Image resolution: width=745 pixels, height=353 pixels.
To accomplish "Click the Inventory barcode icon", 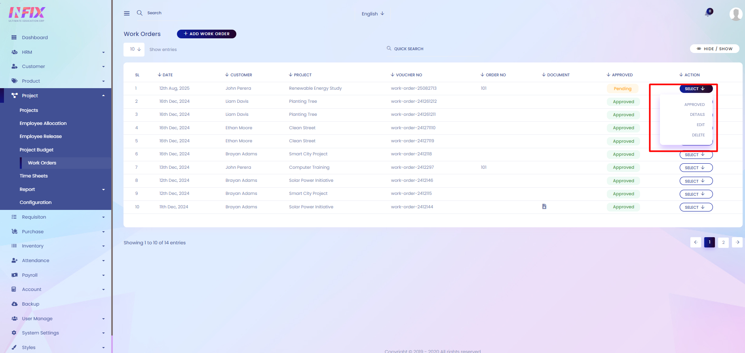I will tap(14, 246).
